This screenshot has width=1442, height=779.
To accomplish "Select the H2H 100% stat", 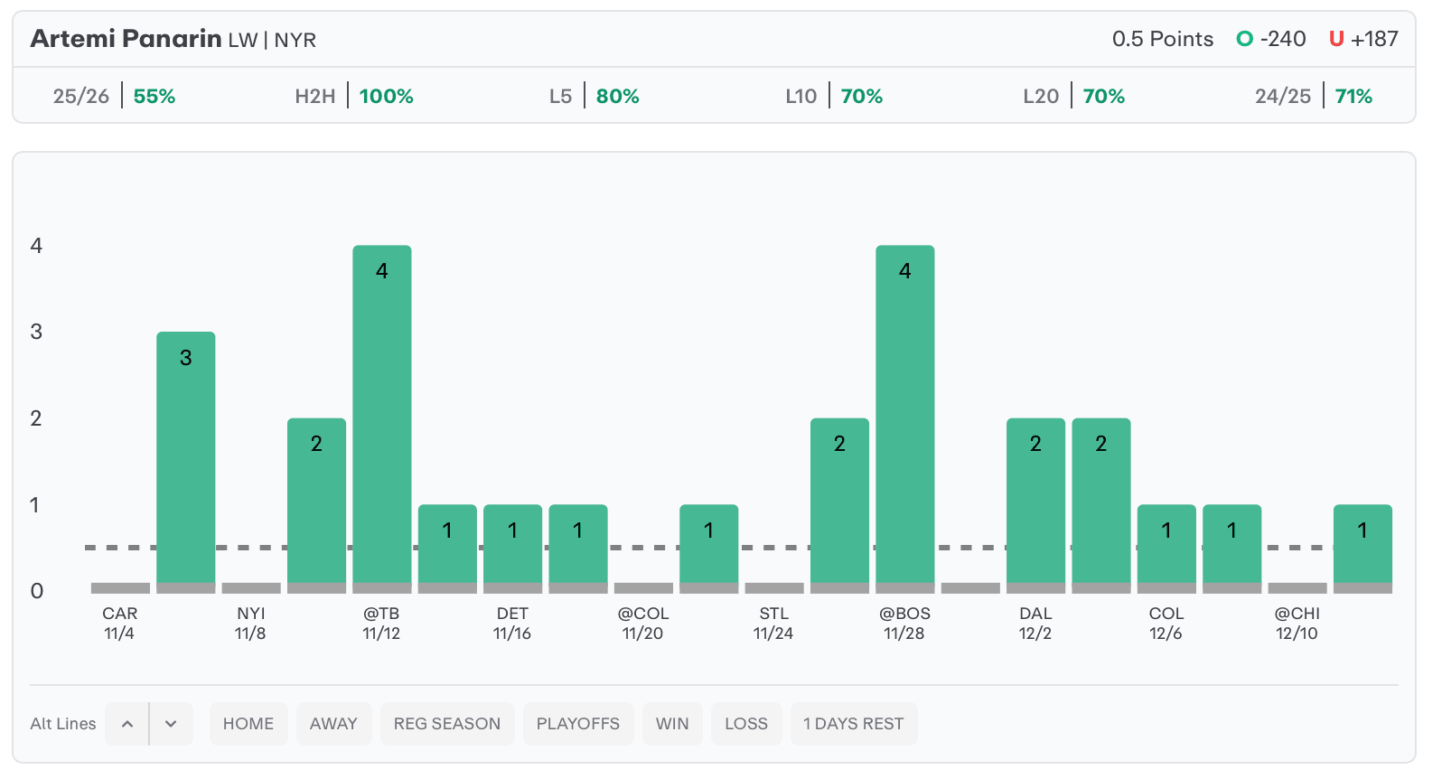I will tap(354, 96).
